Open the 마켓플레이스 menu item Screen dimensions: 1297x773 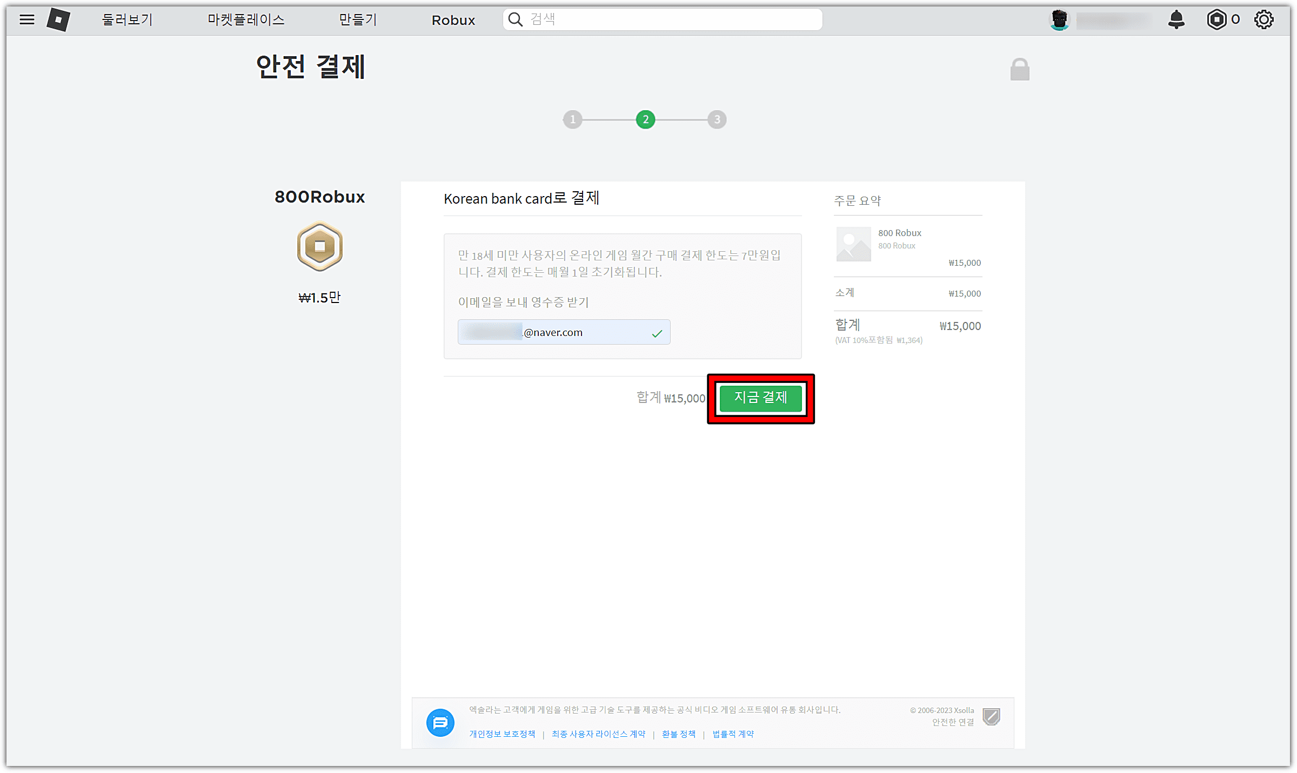click(246, 19)
